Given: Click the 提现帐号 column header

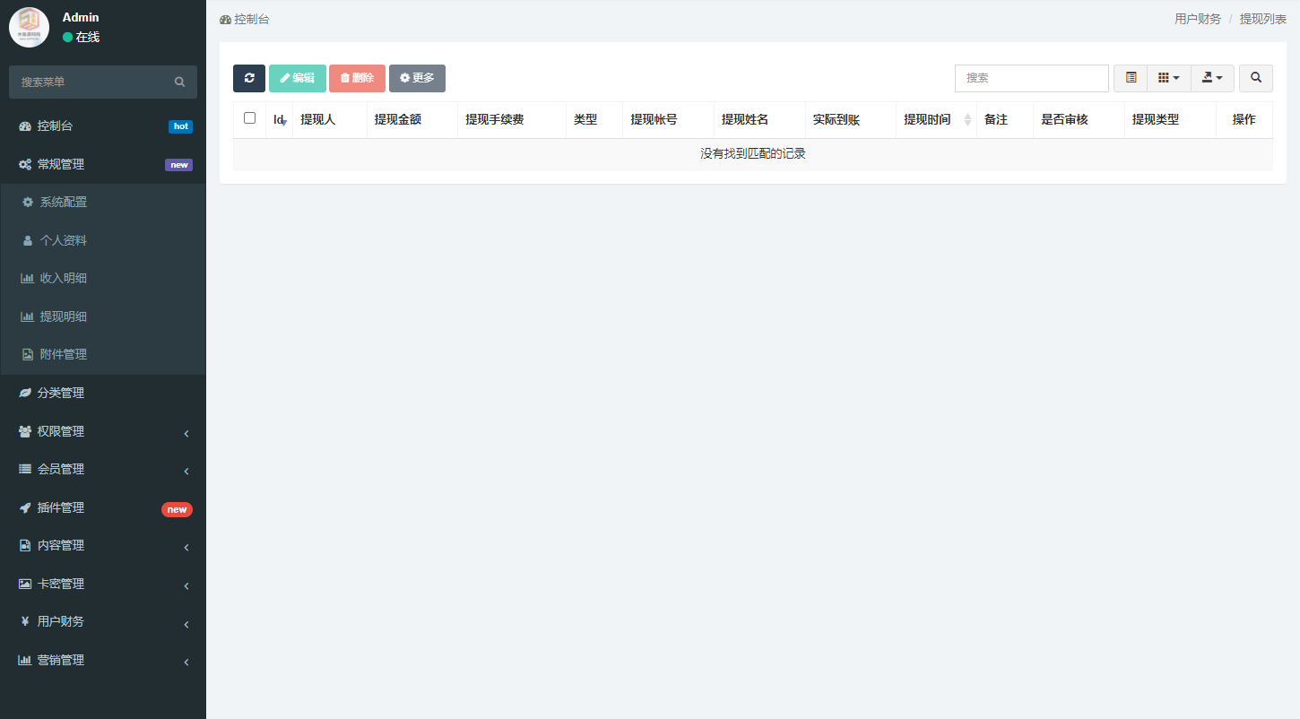Looking at the screenshot, I should point(668,119).
